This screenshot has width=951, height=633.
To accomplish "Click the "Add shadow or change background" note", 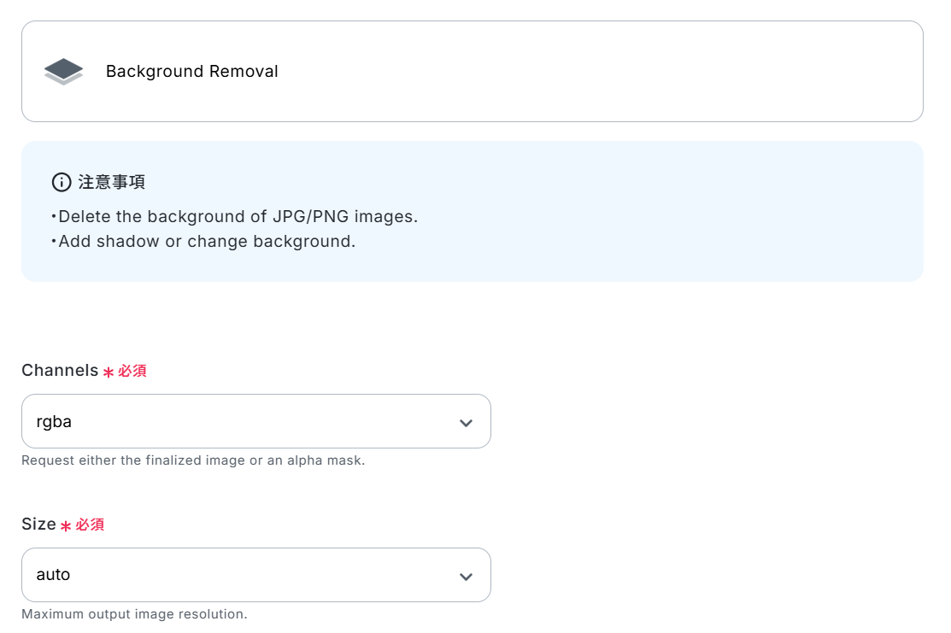I will 206,241.
